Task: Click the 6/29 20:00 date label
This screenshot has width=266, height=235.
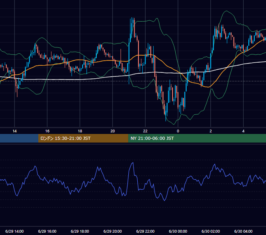Action: point(113,231)
